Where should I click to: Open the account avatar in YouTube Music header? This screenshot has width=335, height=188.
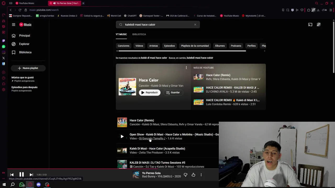point(319,25)
